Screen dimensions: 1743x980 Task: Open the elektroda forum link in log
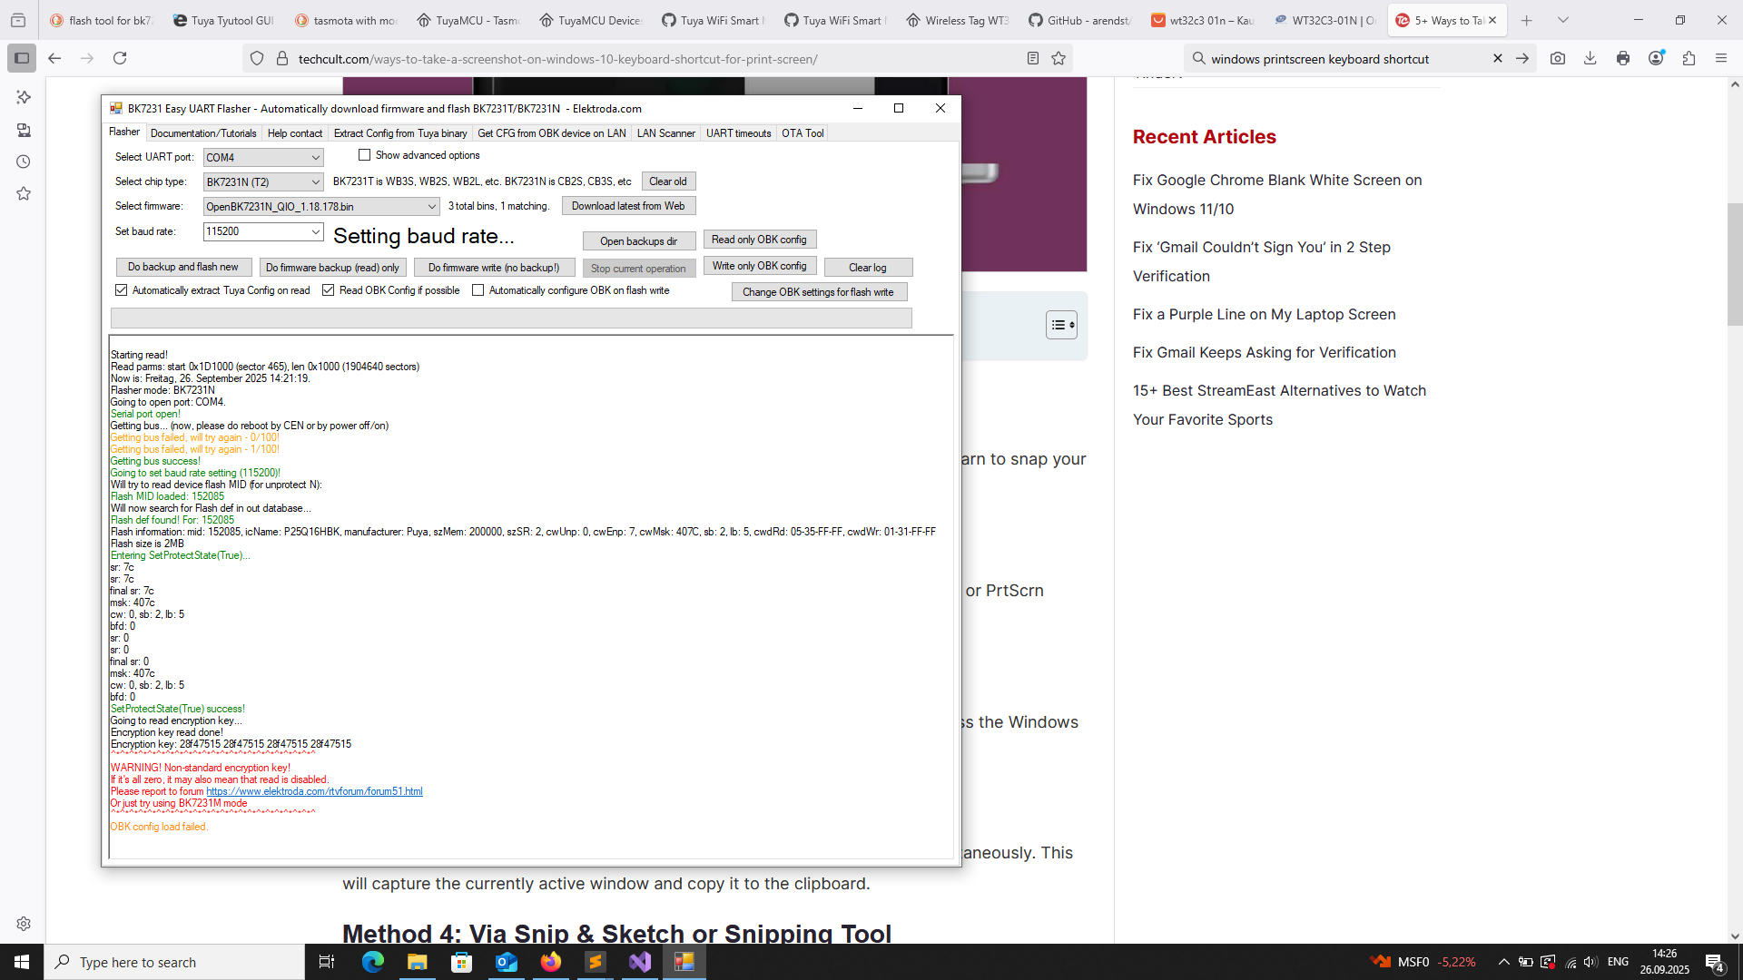coord(314,791)
